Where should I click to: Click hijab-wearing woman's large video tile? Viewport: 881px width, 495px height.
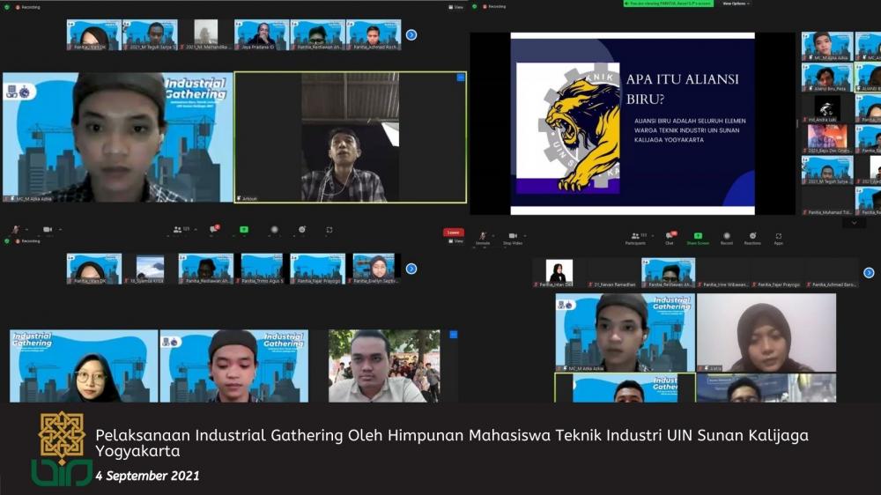point(766,333)
